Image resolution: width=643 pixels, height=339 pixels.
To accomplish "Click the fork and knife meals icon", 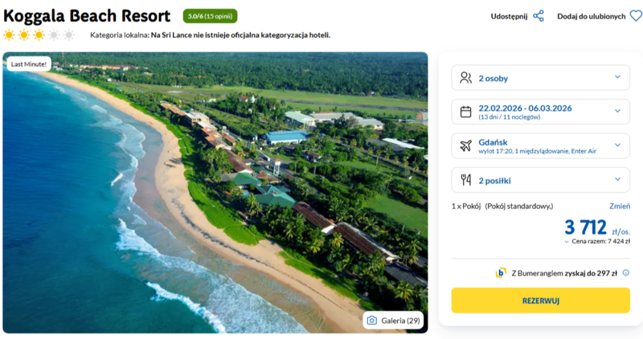I will tap(465, 181).
